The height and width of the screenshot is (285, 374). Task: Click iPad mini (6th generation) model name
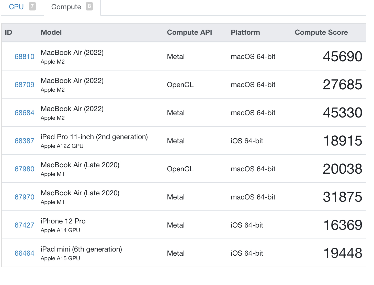point(81,249)
